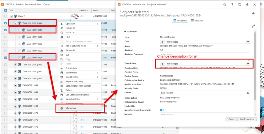Click the Close button
Screen dimensions: 264x134
(x=231, y=119)
